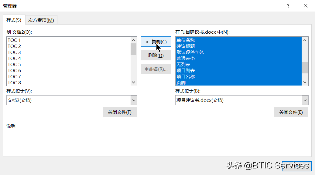Screen dimensions: 315x175
Task: Close the 管理器 dialog
Action: tap(306, 6)
